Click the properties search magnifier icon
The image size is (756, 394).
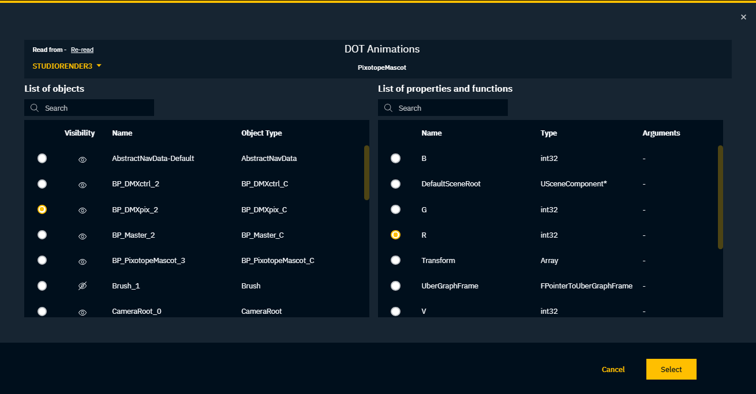pos(388,108)
